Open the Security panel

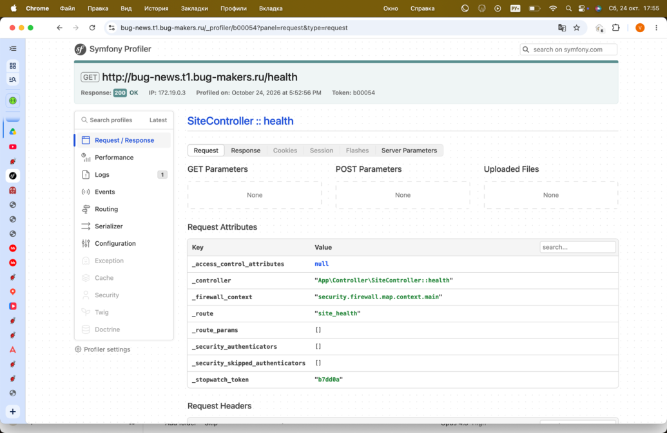click(123, 295)
